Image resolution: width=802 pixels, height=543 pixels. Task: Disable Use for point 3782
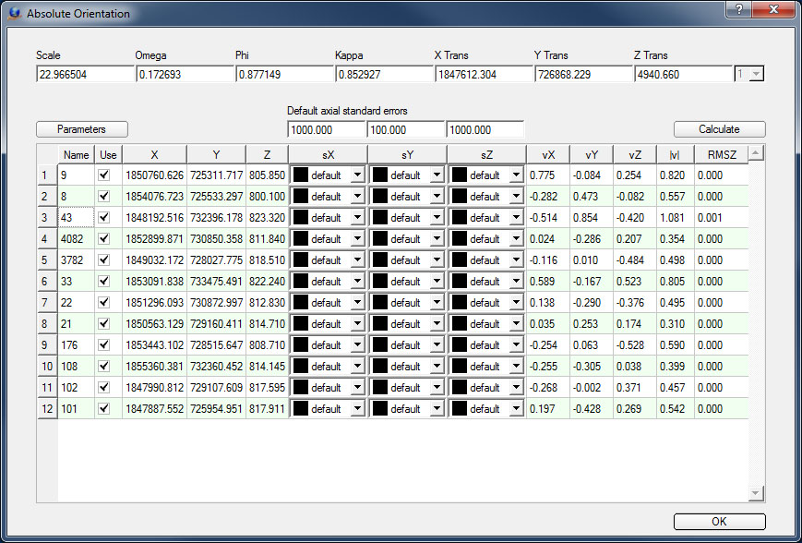pyautogui.click(x=104, y=260)
